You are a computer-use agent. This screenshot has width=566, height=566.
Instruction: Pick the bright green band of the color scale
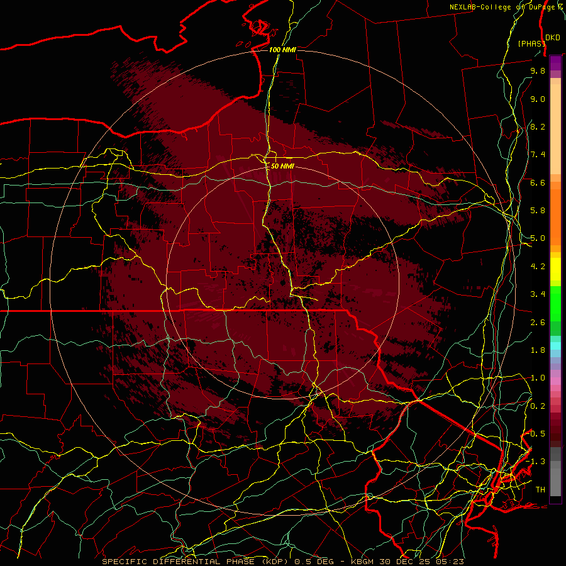point(555,303)
